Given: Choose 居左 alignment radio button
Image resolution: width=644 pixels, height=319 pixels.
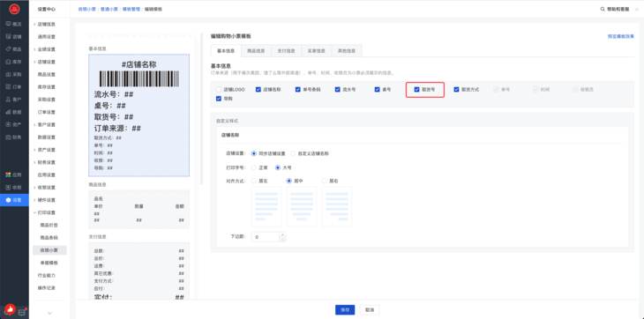Looking at the screenshot, I should 254,181.
